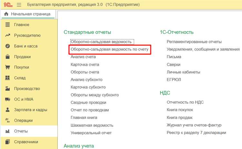
Task: Click the Продажи shopping bag icon
Action: [x=7, y=57]
